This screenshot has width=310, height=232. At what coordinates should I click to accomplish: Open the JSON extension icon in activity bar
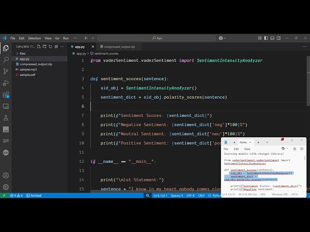pos(6,153)
